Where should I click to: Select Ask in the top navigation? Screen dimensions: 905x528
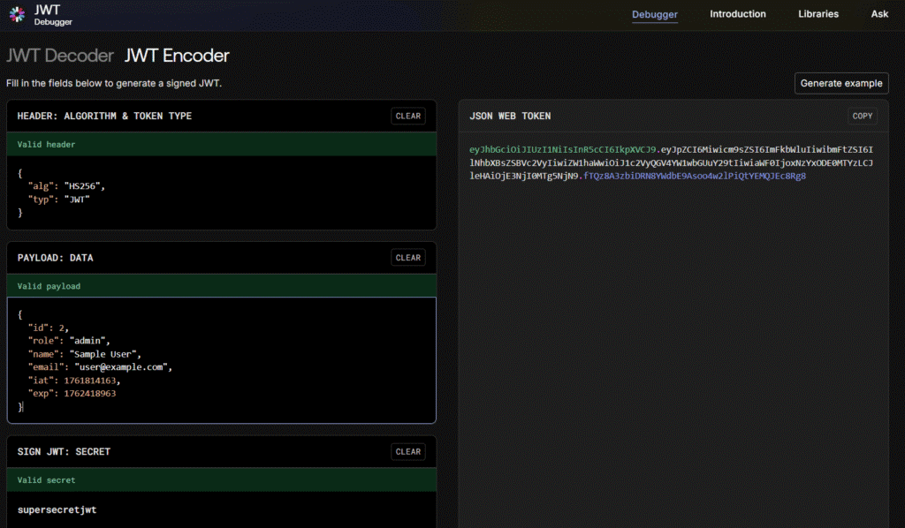click(879, 14)
